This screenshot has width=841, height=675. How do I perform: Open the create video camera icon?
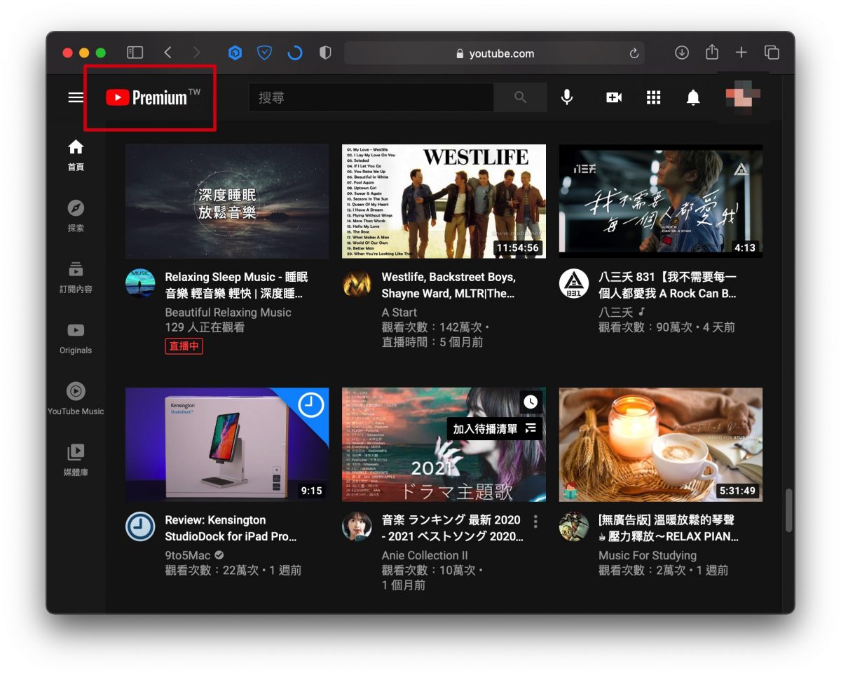614,97
